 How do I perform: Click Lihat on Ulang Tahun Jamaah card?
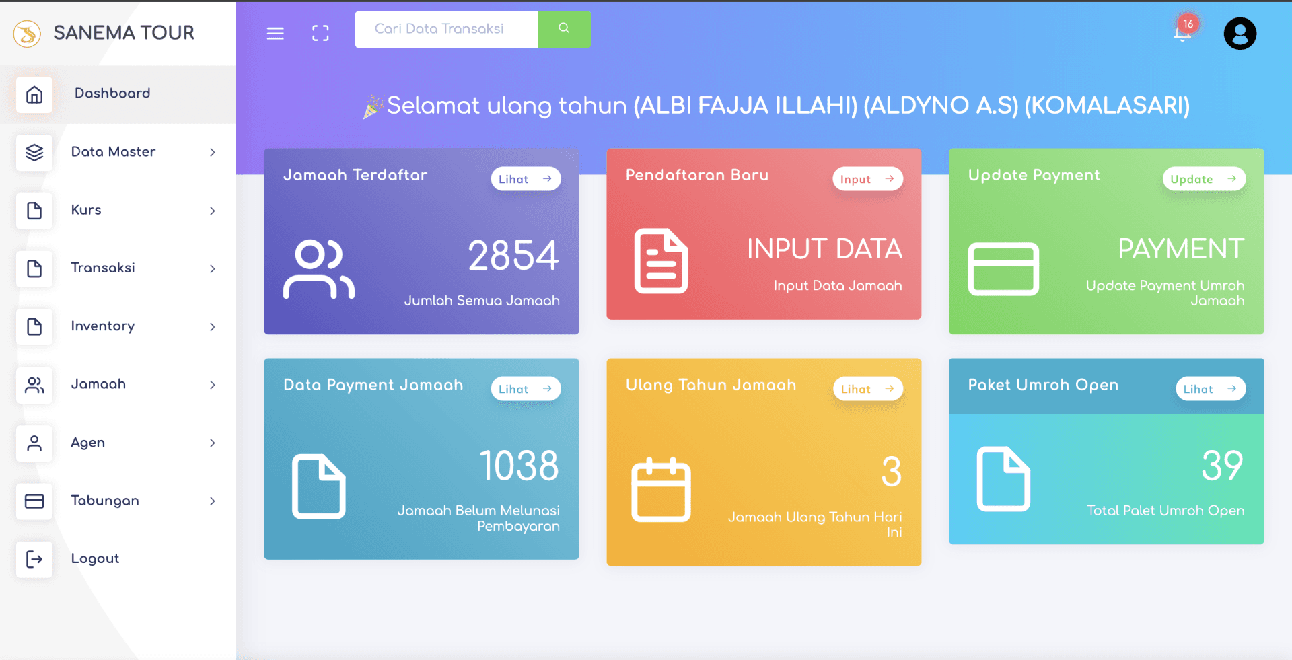(867, 389)
